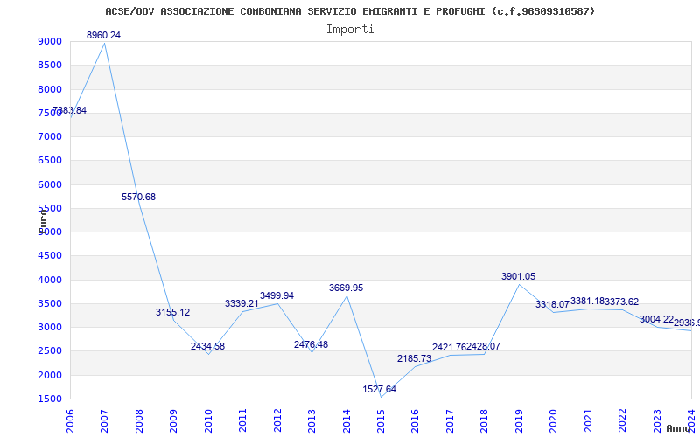Screen dimensions: 700x437
Task: Select the 3499.94 data label for 2012
Action: (276, 296)
